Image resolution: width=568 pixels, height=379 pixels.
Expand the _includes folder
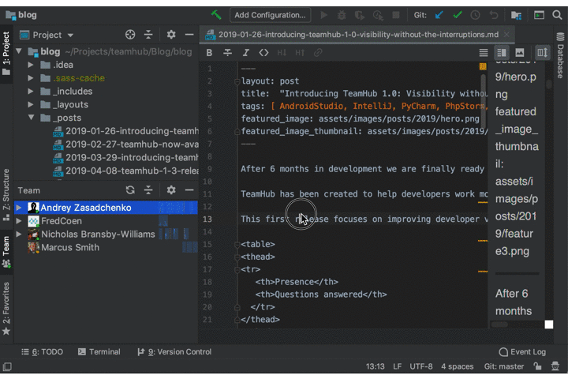(31, 91)
